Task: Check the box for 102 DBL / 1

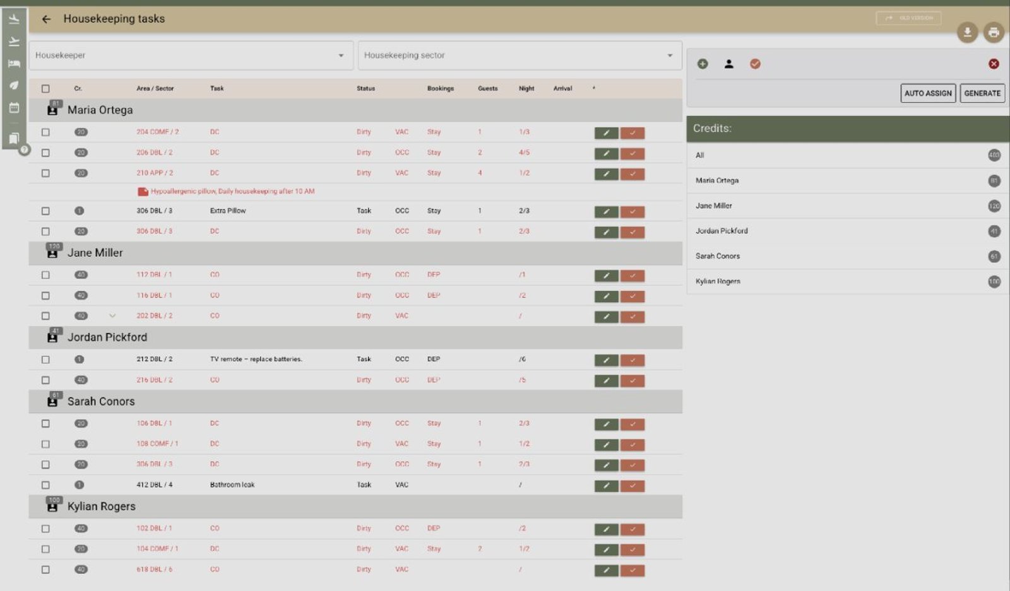Action: pyautogui.click(x=45, y=529)
